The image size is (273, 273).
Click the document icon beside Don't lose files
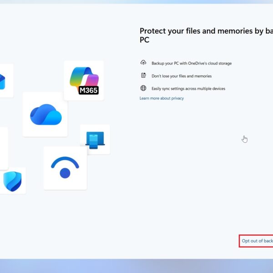click(x=143, y=75)
